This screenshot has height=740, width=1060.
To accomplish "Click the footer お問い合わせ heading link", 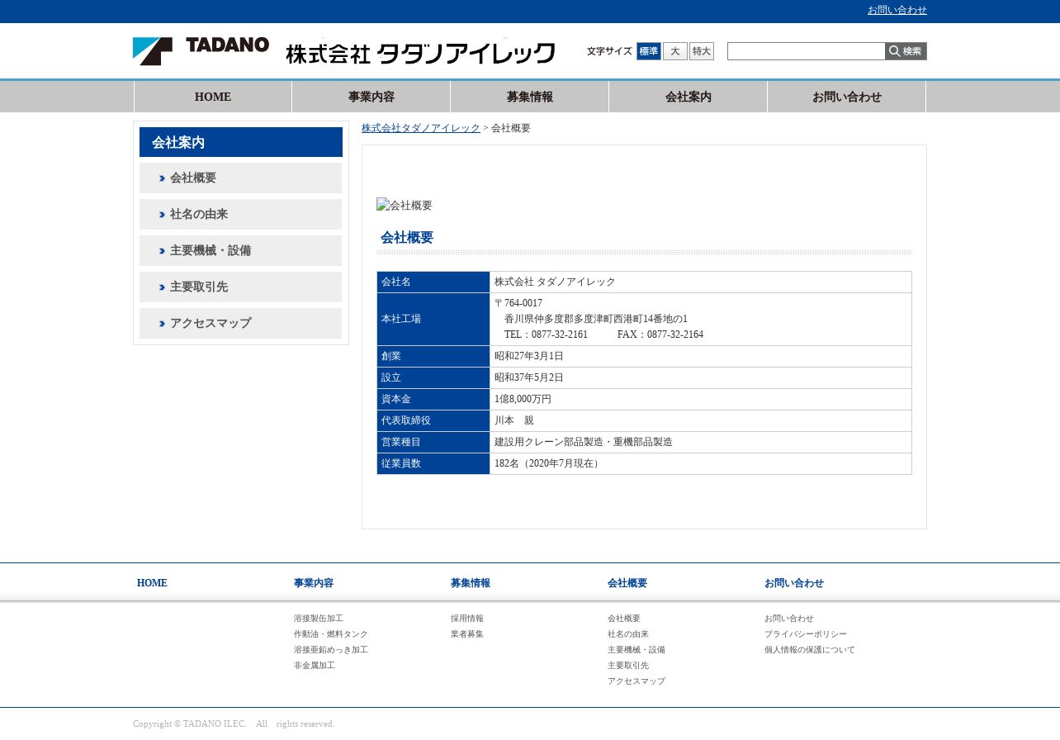I will pyautogui.click(x=794, y=583).
